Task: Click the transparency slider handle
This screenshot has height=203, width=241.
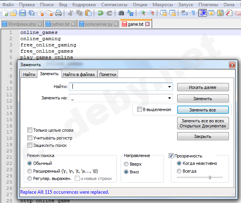Action: [210, 178]
